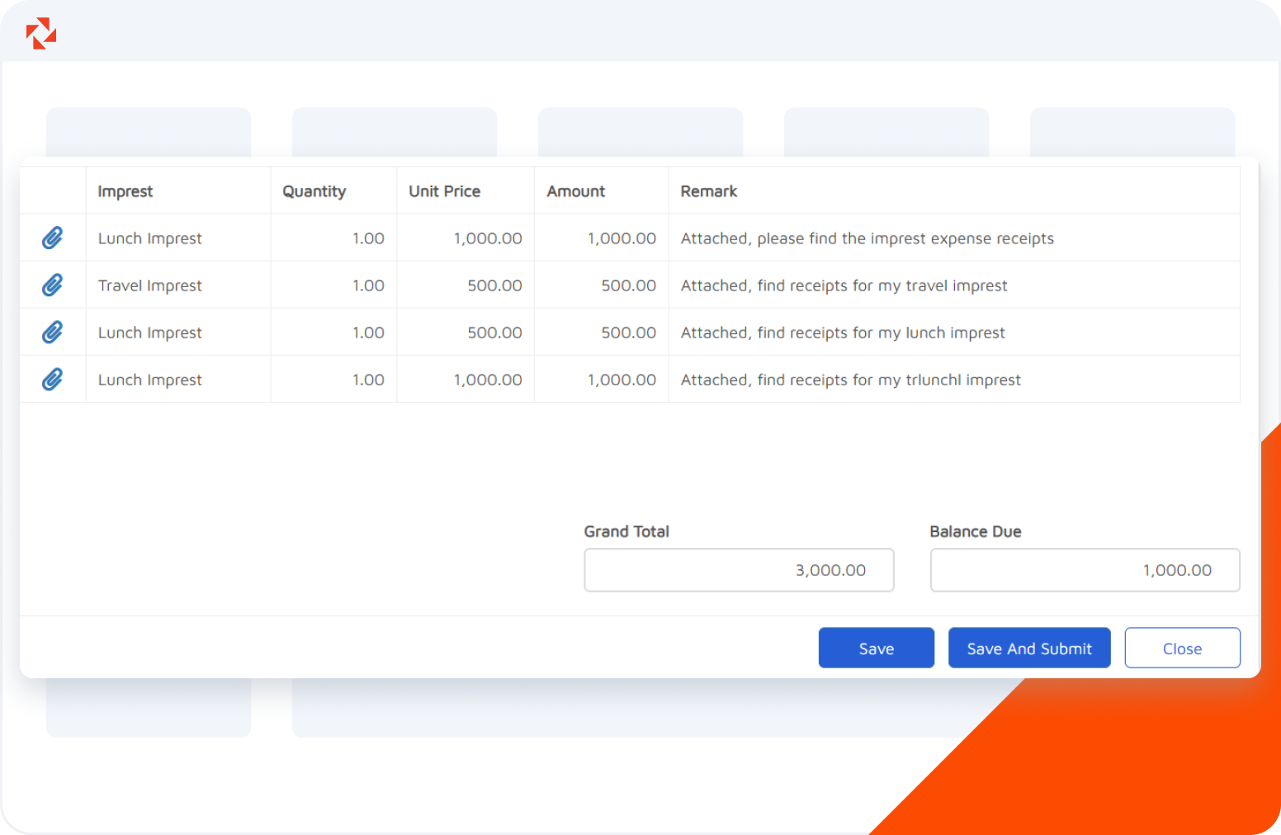View attachment for the 500.00 Lunch Imprest entry

(x=52, y=332)
